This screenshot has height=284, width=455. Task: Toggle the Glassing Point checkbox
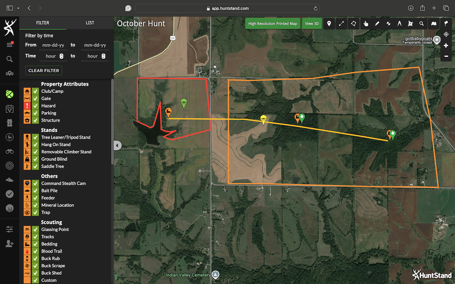click(36, 229)
